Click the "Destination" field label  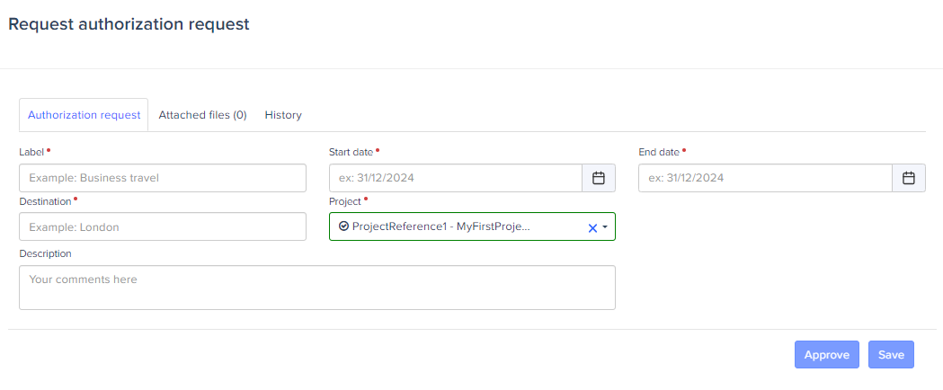click(x=45, y=201)
